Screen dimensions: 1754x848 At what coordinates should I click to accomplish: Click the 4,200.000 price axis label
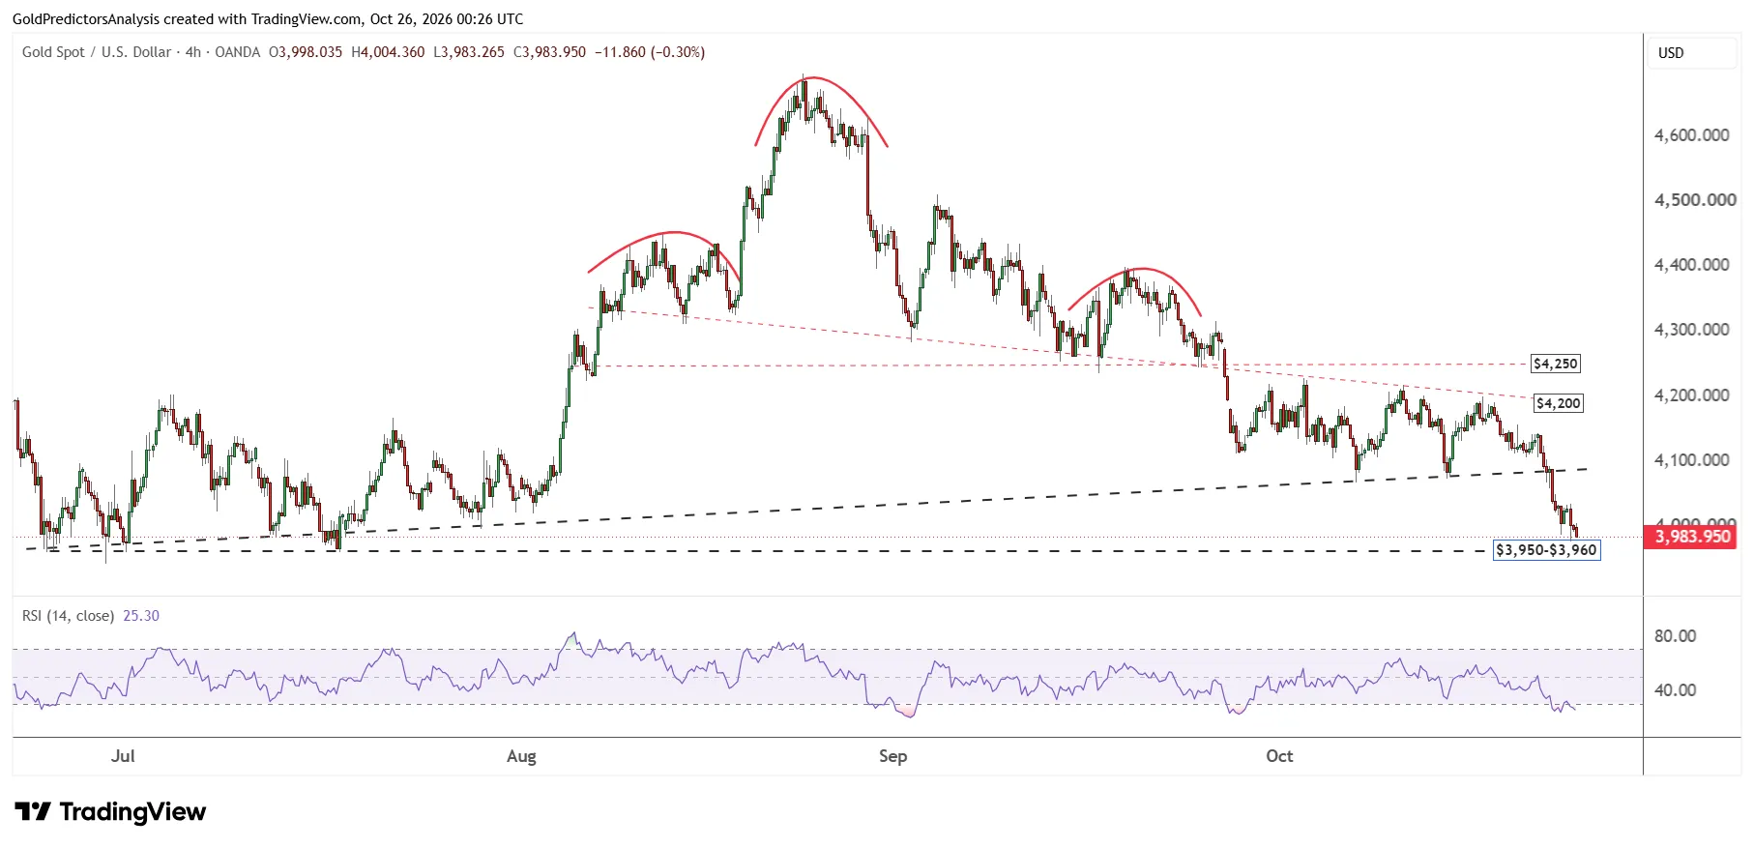[x=1691, y=395]
